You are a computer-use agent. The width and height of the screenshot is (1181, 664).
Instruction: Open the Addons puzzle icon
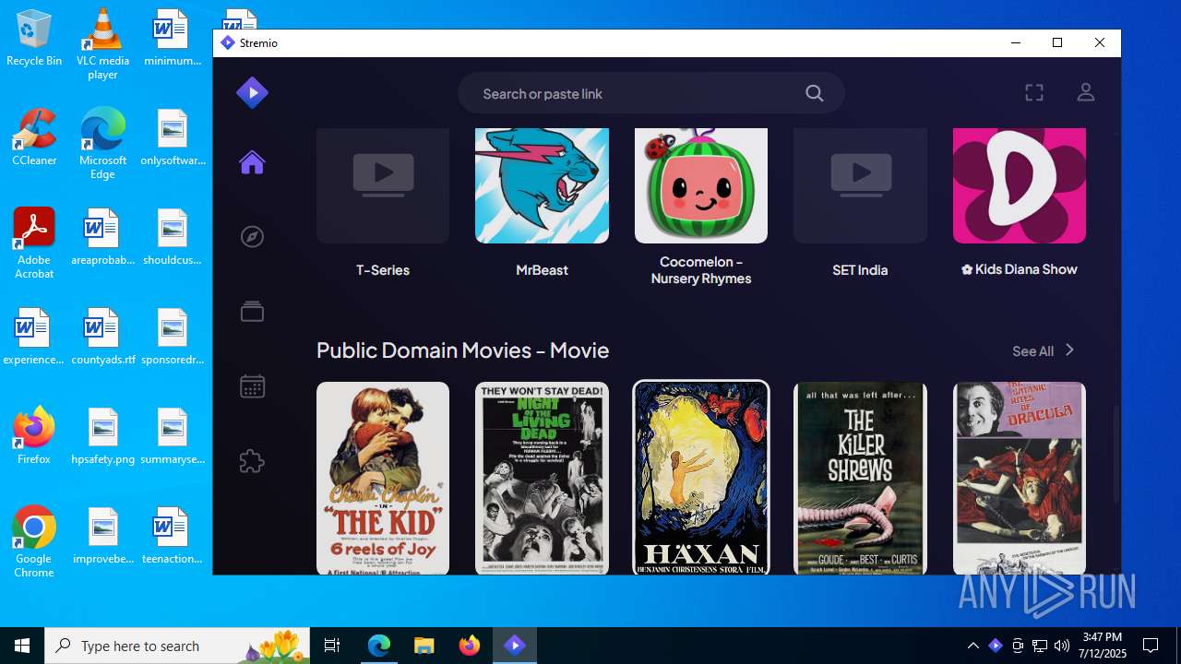(x=252, y=461)
